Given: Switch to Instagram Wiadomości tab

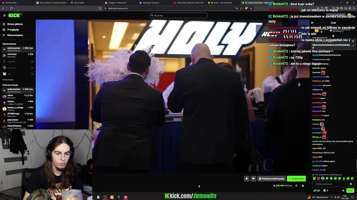Looking at the screenshot, I should click(120, 3).
